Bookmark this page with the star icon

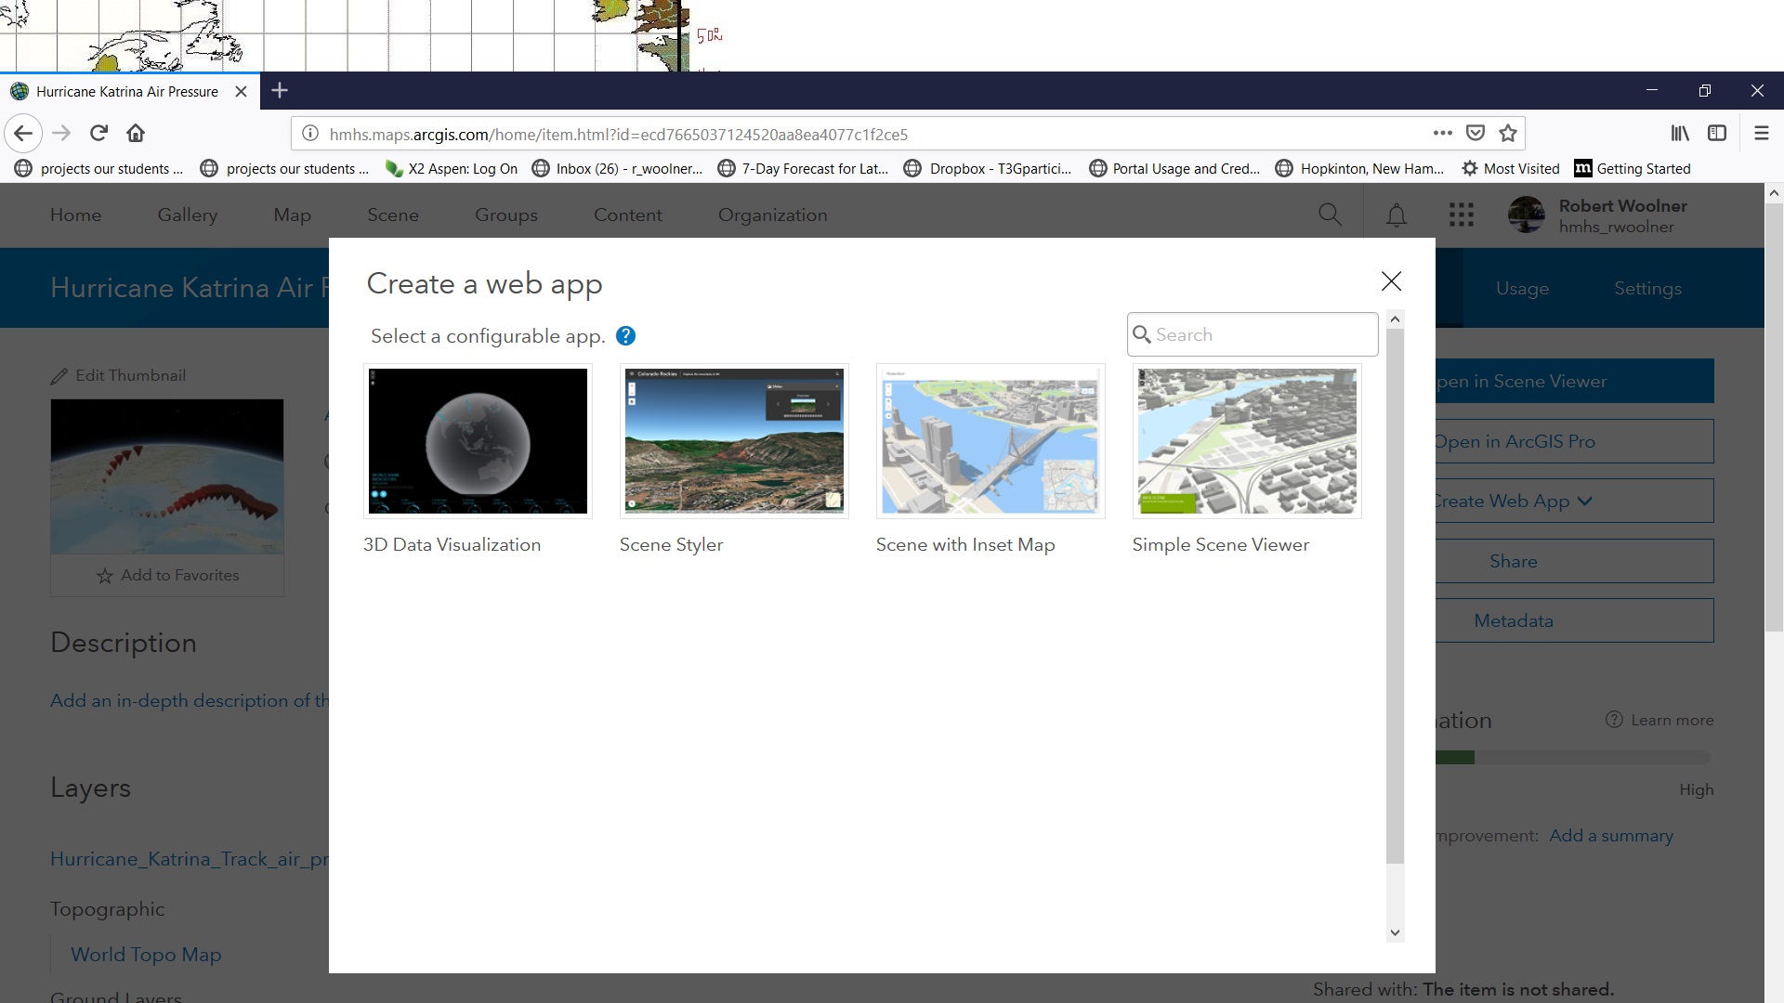pyautogui.click(x=1508, y=134)
